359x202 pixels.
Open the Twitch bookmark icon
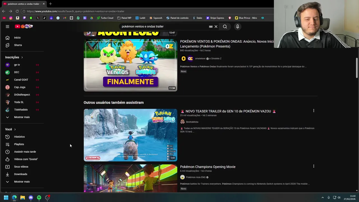[24, 18]
